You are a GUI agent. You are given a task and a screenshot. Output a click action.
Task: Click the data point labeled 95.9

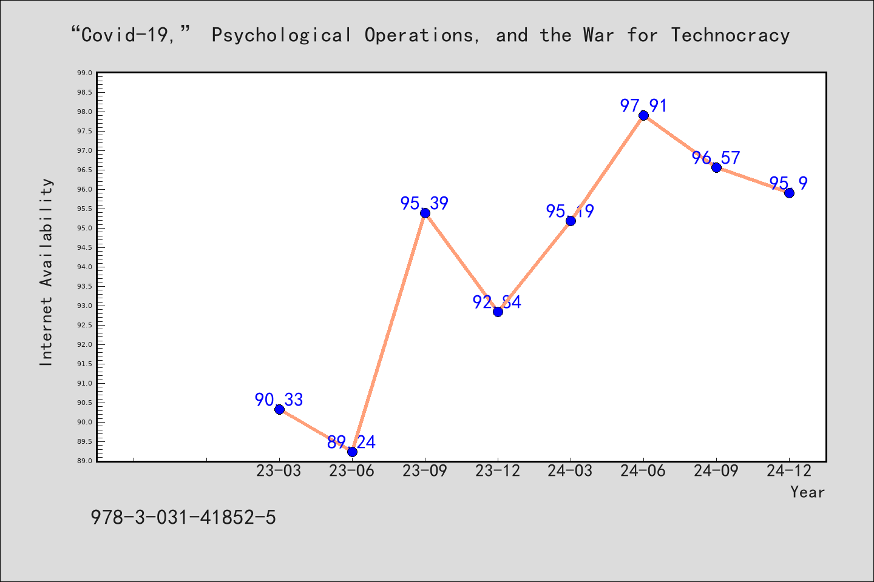click(x=789, y=193)
